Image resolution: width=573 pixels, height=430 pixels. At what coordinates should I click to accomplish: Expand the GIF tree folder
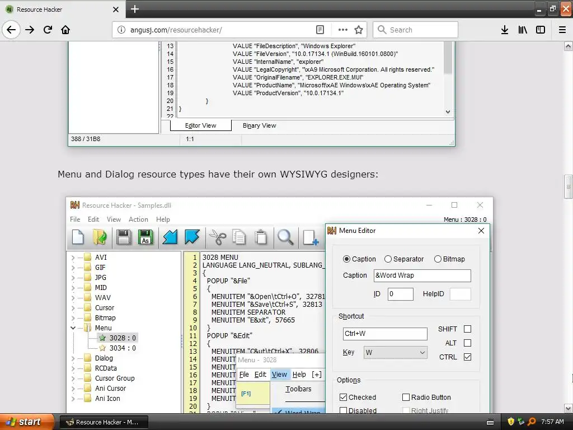coord(73,268)
